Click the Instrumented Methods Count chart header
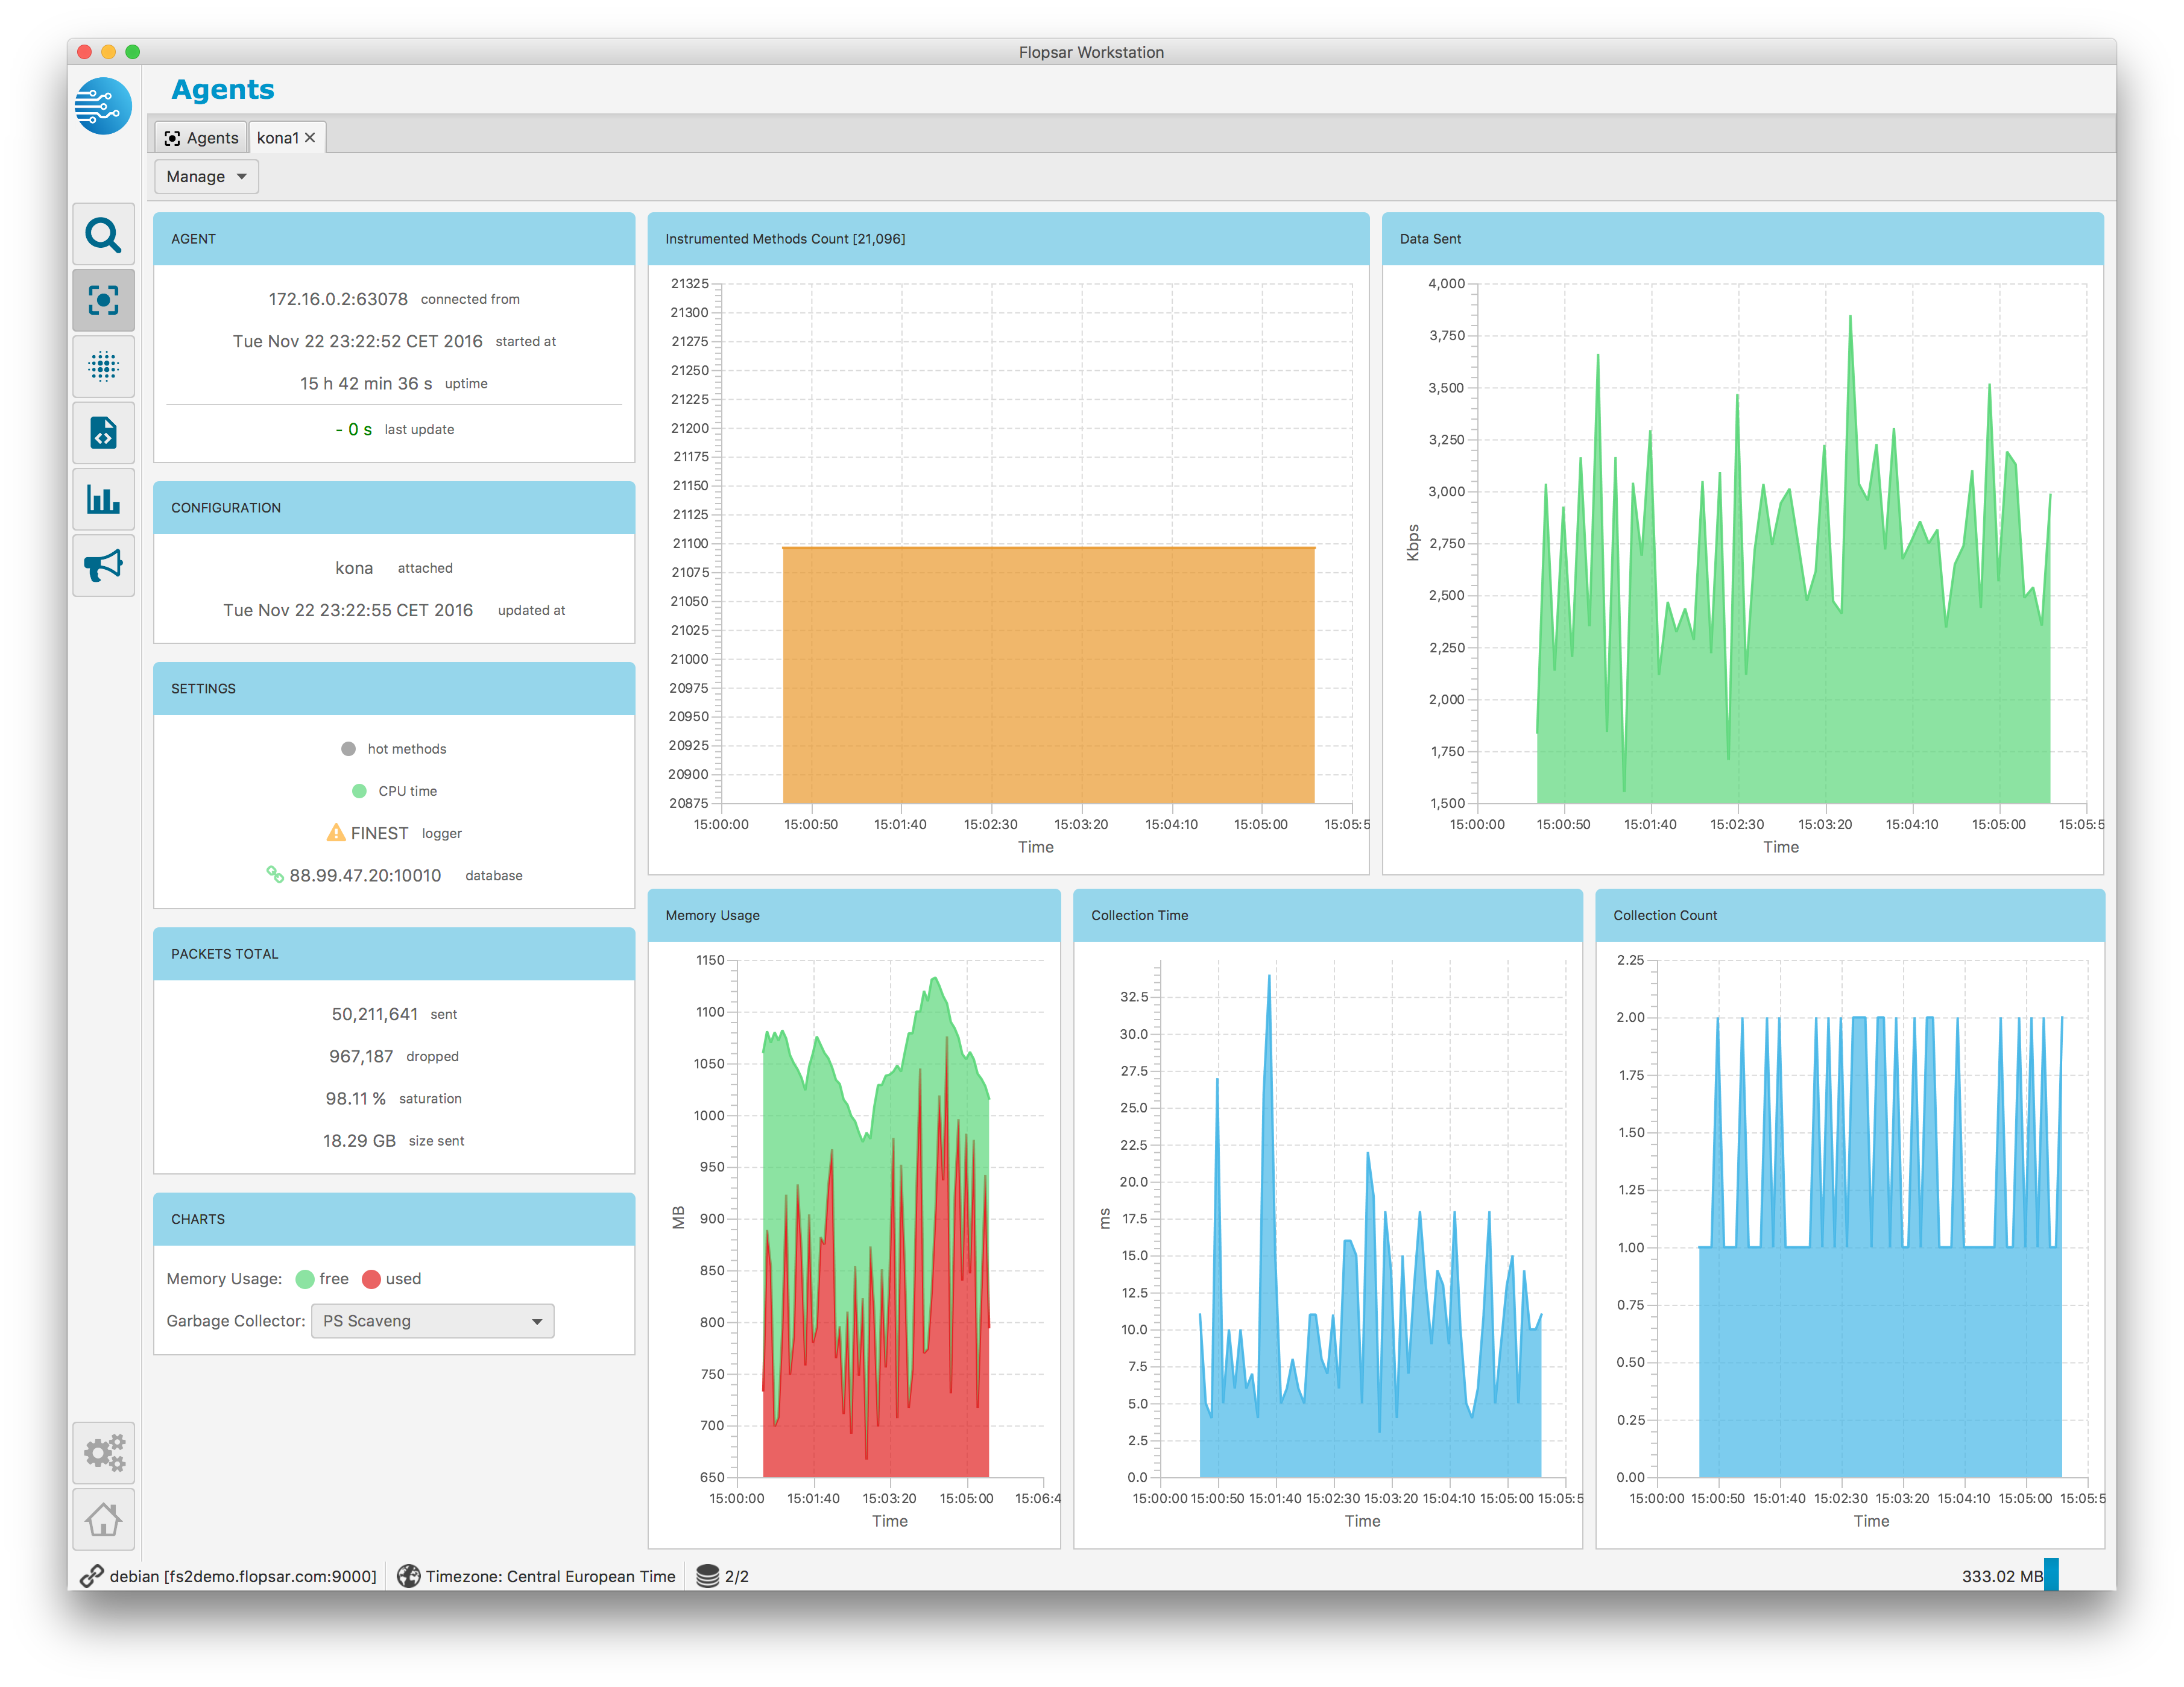 tap(1008, 239)
